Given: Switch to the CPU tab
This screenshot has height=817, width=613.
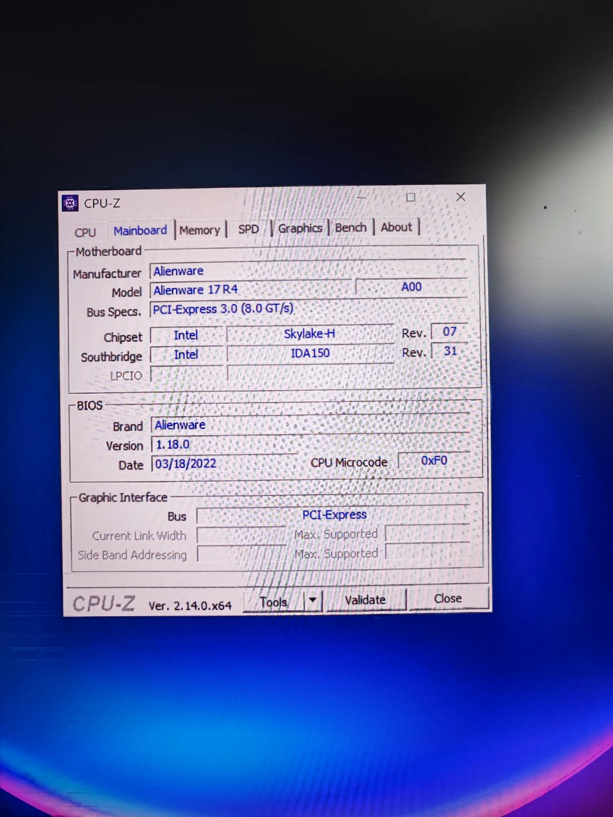Looking at the screenshot, I should point(85,233).
